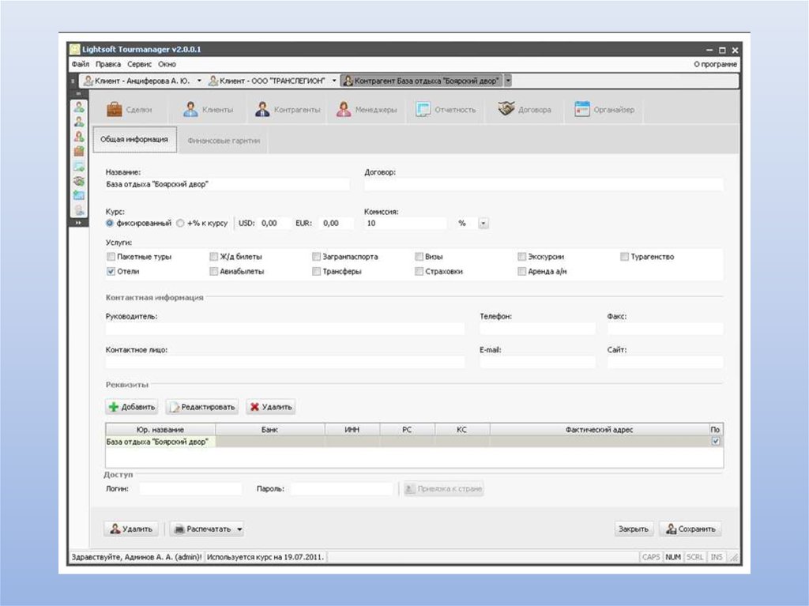Click the green plus Добавить button
The image size is (809, 606).
click(x=132, y=407)
